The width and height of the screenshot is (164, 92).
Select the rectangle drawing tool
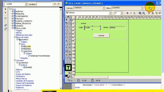tap(66, 27)
